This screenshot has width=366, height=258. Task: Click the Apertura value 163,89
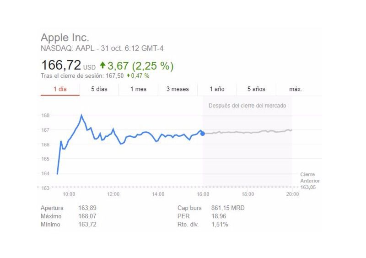tap(87, 208)
